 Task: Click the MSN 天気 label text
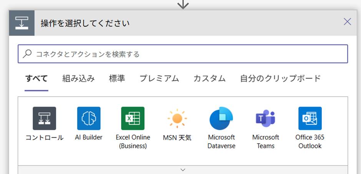point(177,138)
